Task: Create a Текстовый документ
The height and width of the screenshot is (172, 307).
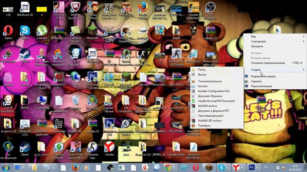Action: (217, 116)
